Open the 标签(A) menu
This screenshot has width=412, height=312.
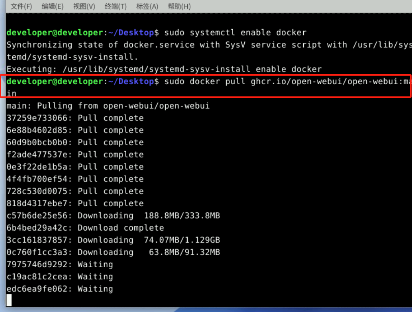click(147, 6)
